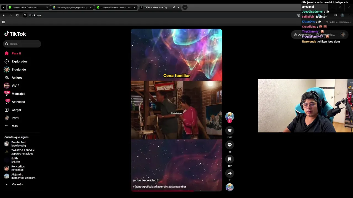Open the page translate icon

(298, 15)
